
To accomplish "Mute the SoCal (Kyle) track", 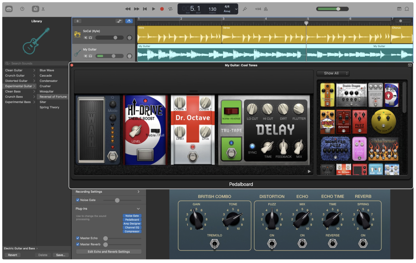I will (86, 38).
